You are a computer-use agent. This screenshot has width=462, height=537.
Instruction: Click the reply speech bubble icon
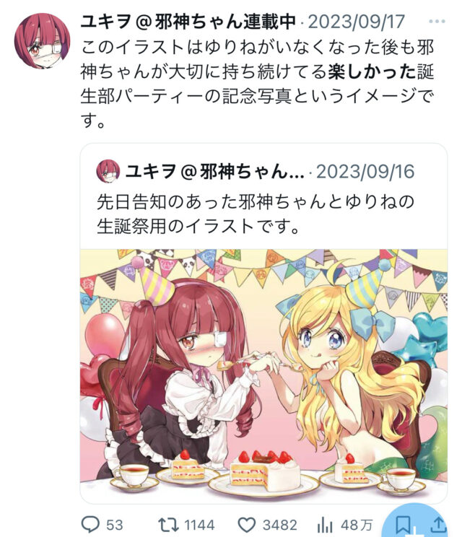90,524
